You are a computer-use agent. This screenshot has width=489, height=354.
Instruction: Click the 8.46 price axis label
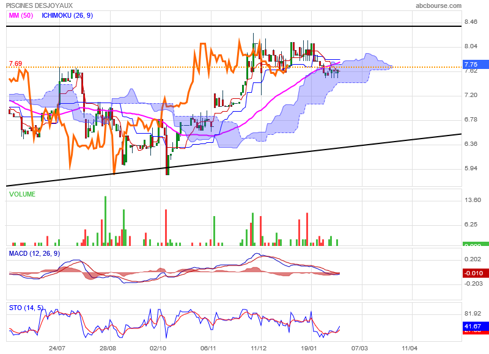(x=471, y=22)
